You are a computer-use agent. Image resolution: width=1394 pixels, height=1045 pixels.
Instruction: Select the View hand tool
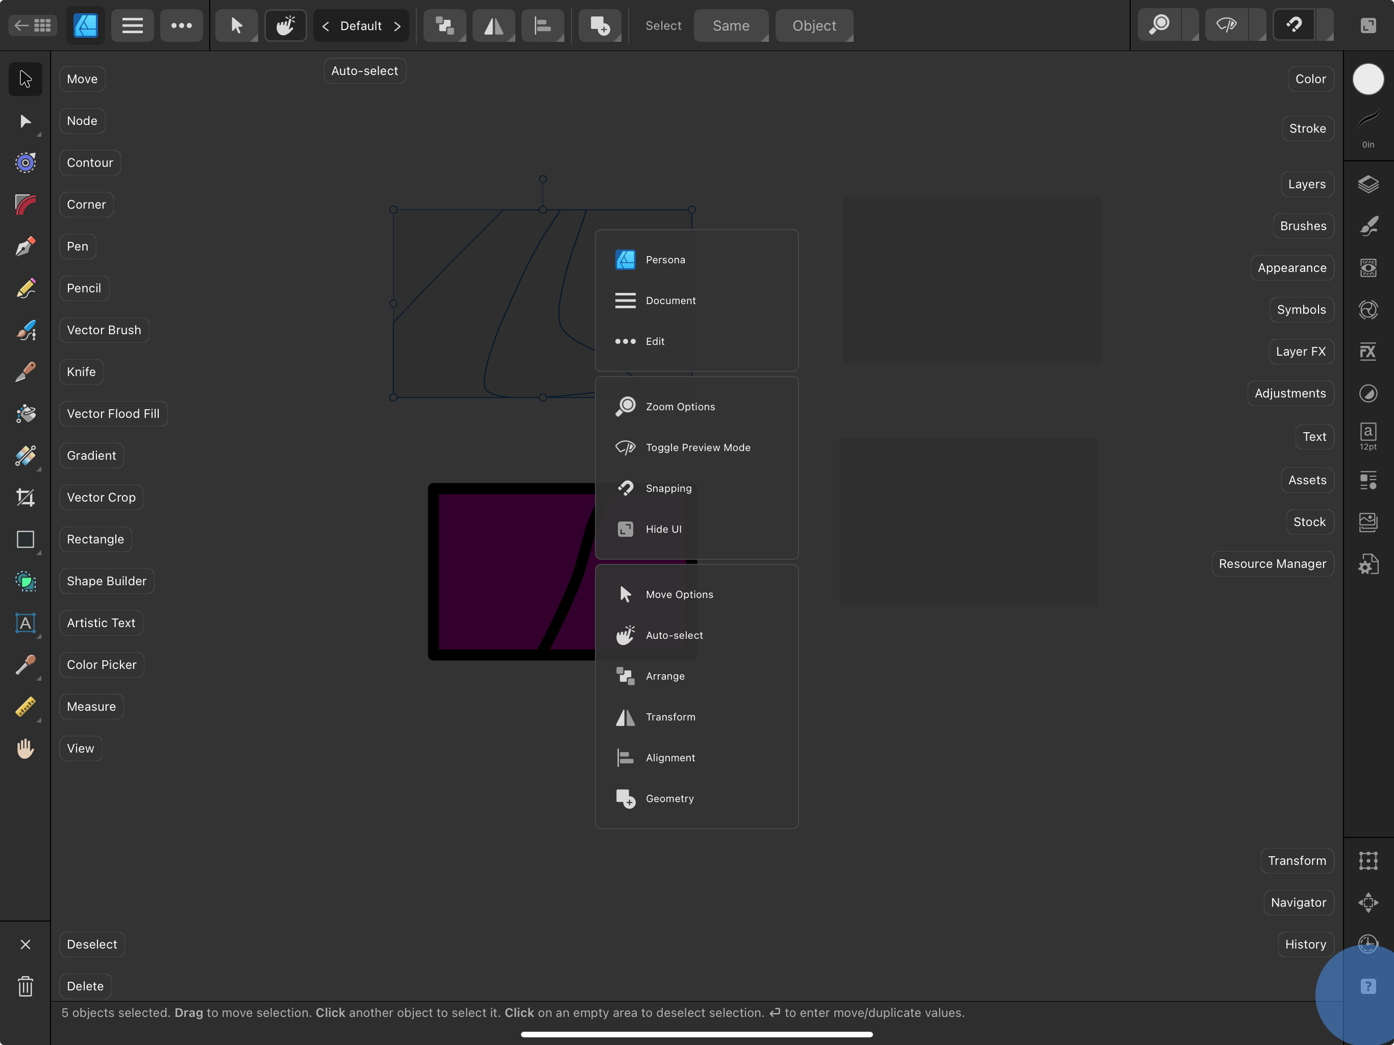(25, 749)
